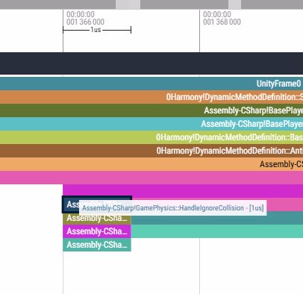The image size is (303, 294).
Task: Click the light orange Assembly-C slice
Action: (x=151, y=164)
